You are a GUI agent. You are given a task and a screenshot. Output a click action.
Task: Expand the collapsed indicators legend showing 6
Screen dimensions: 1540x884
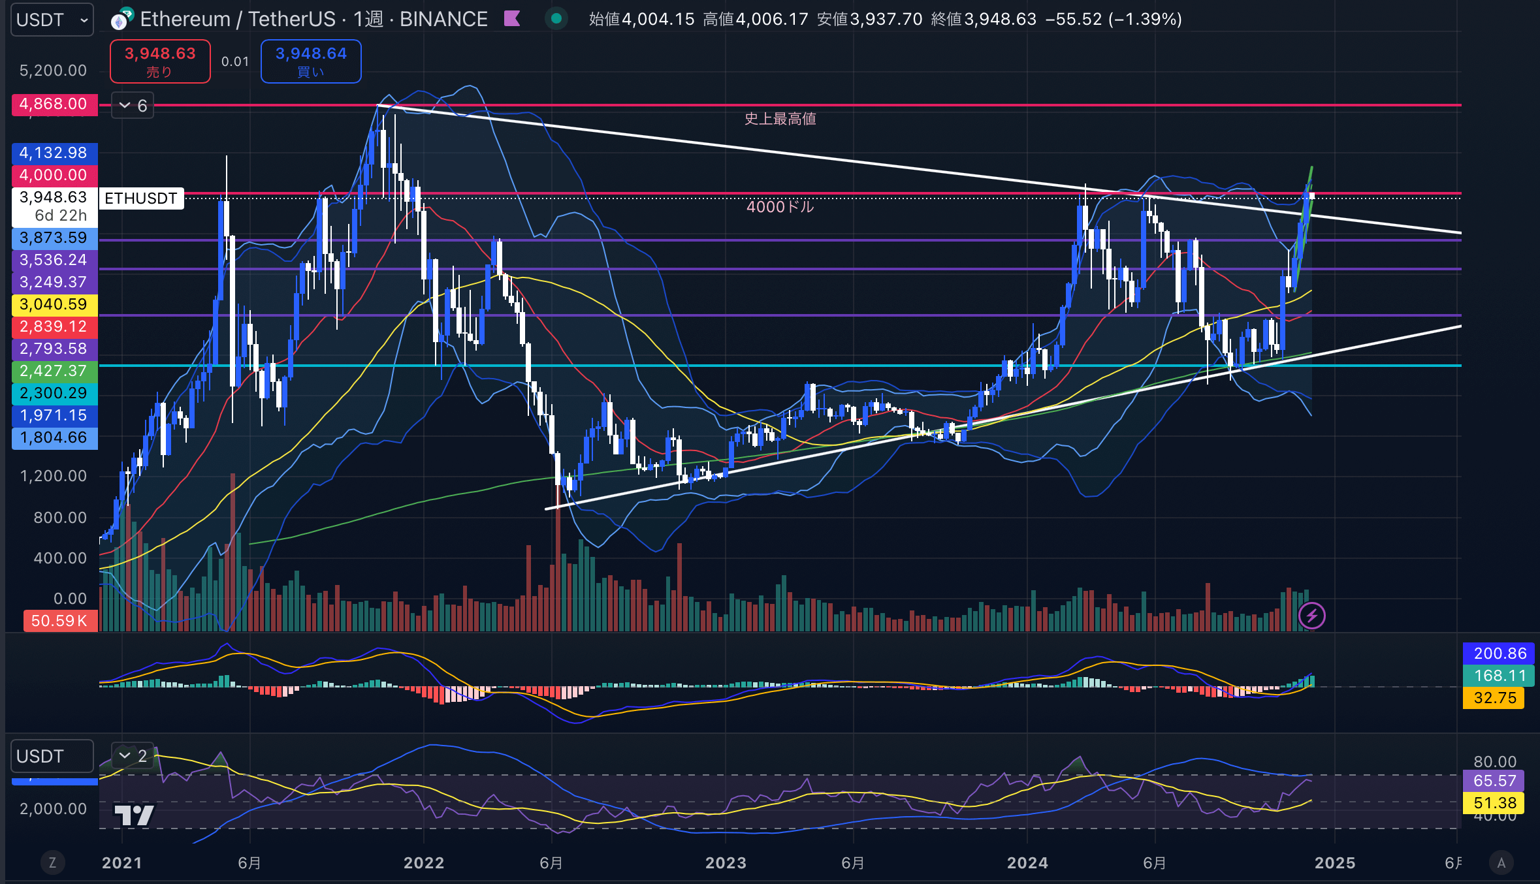(x=133, y=106)
